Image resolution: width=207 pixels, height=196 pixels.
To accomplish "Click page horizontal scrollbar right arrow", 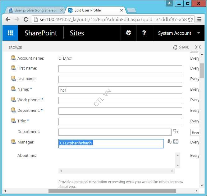I will (196, 191).
